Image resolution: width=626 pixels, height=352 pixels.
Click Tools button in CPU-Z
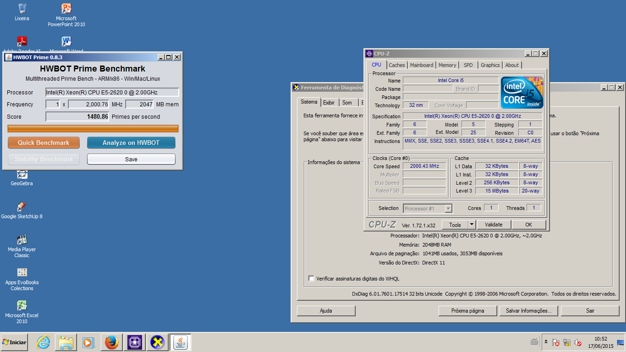coord(455,225)
